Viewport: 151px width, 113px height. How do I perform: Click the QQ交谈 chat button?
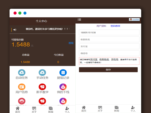(x=134, y=20)
